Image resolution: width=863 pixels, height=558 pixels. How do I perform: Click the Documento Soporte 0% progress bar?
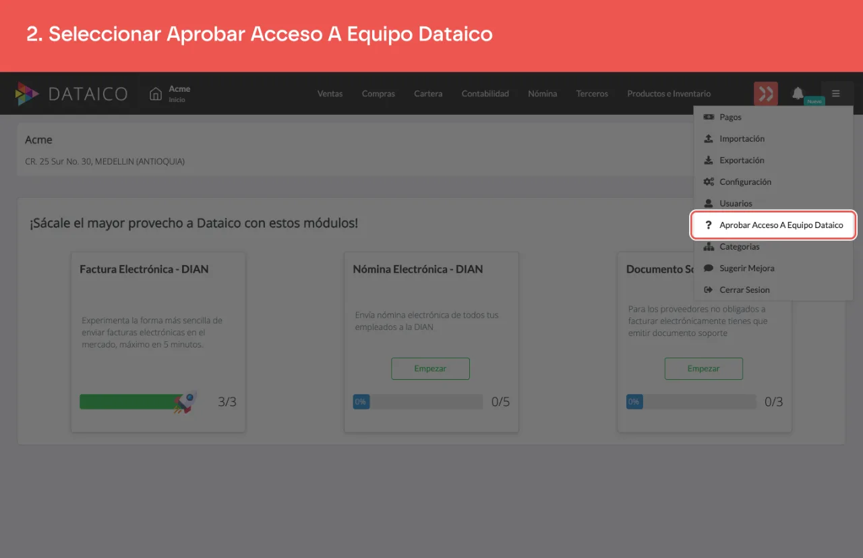point(691,402)
